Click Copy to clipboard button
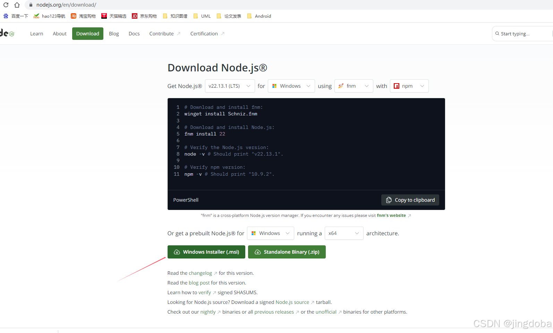The height and width of the screenshot is (333, 553). [x=410, y=200]
